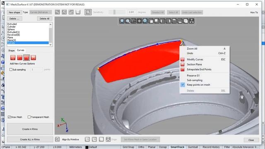Select the third highlighted red curve tool
This screenshot has height=149, width=265.
click(26, 58)
